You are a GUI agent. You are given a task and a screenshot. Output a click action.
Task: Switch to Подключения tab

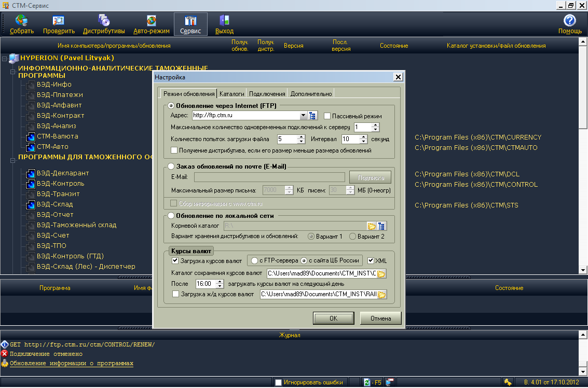267,94
